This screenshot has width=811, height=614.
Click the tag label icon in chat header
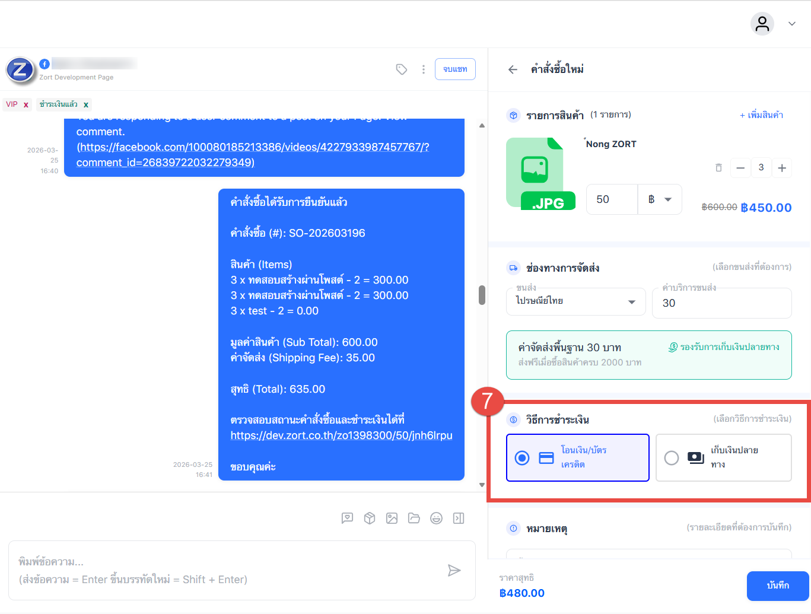402,69
